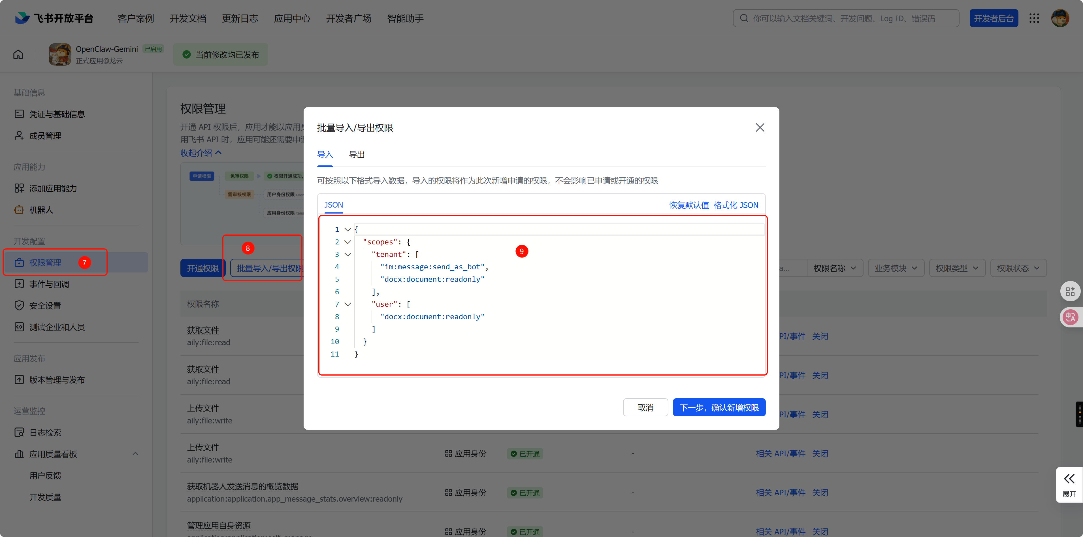
Task: Click 下一步，确认新增权限 button
Action: tap(719, 408)
